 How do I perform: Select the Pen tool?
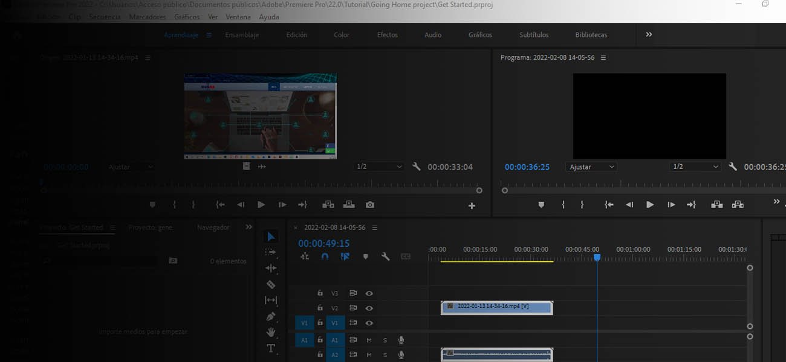pos(271,316)
